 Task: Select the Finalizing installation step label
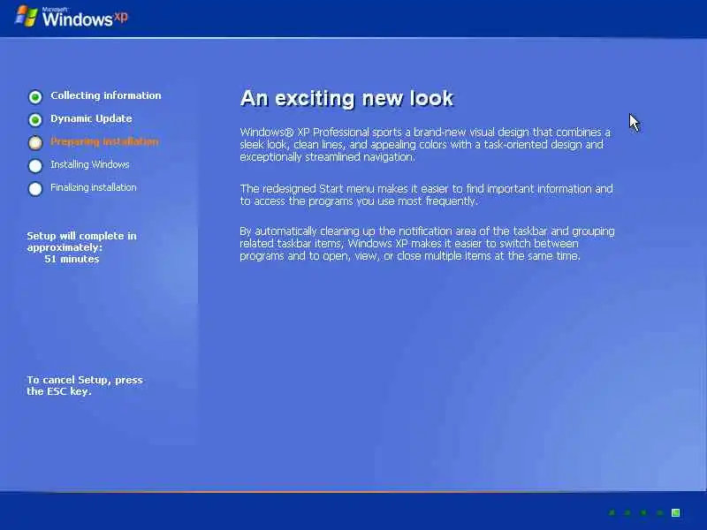click(x=94, y=187)
